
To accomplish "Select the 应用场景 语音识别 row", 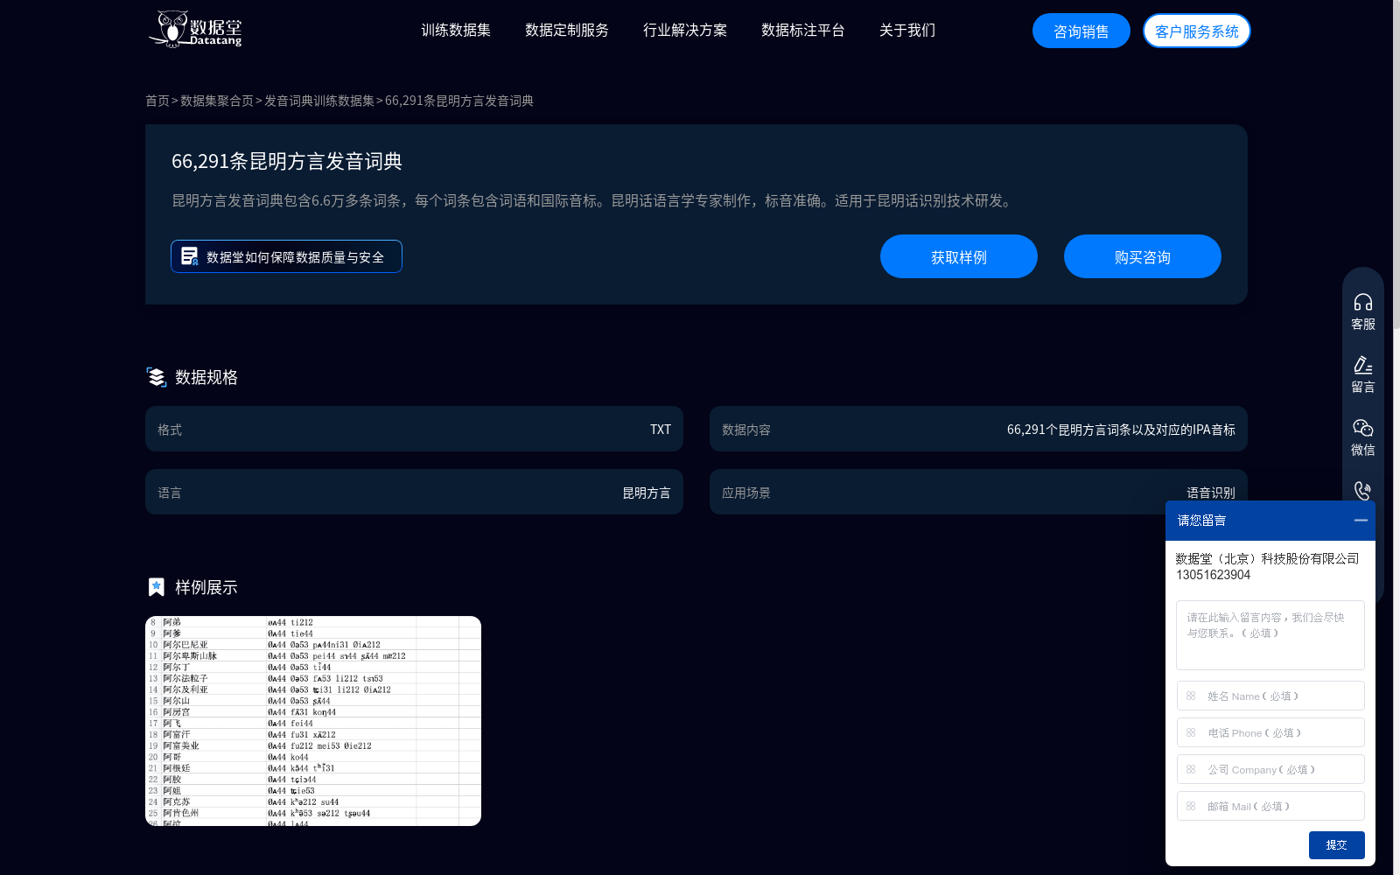I will [978, 492].
